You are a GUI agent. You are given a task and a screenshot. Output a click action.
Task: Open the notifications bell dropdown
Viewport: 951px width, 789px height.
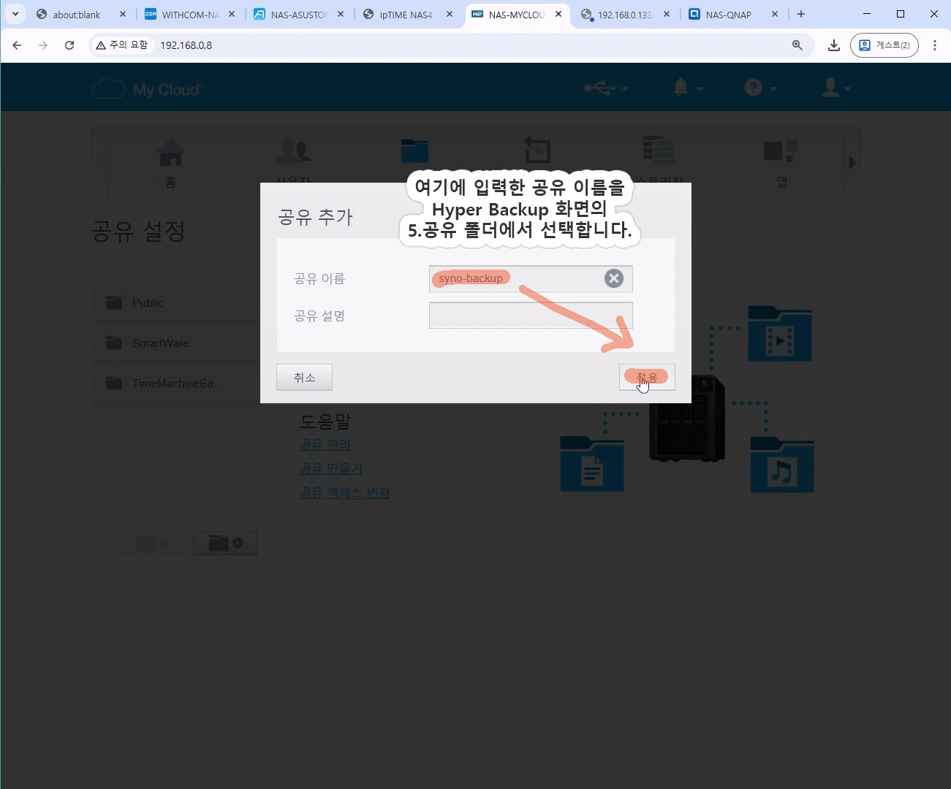(687, 88)
